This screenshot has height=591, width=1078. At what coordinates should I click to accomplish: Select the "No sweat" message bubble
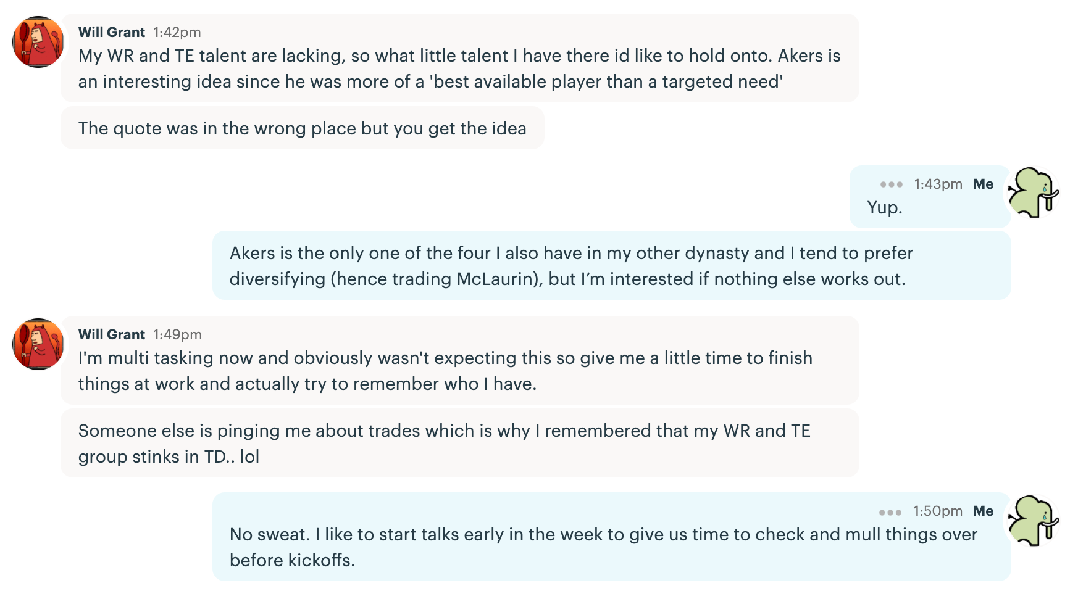(611, 547)
